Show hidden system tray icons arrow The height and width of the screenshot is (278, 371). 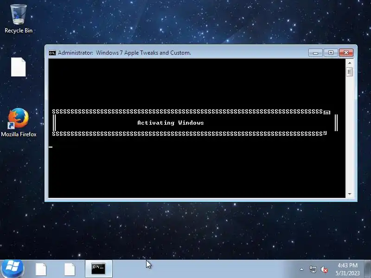click(302, 269)
